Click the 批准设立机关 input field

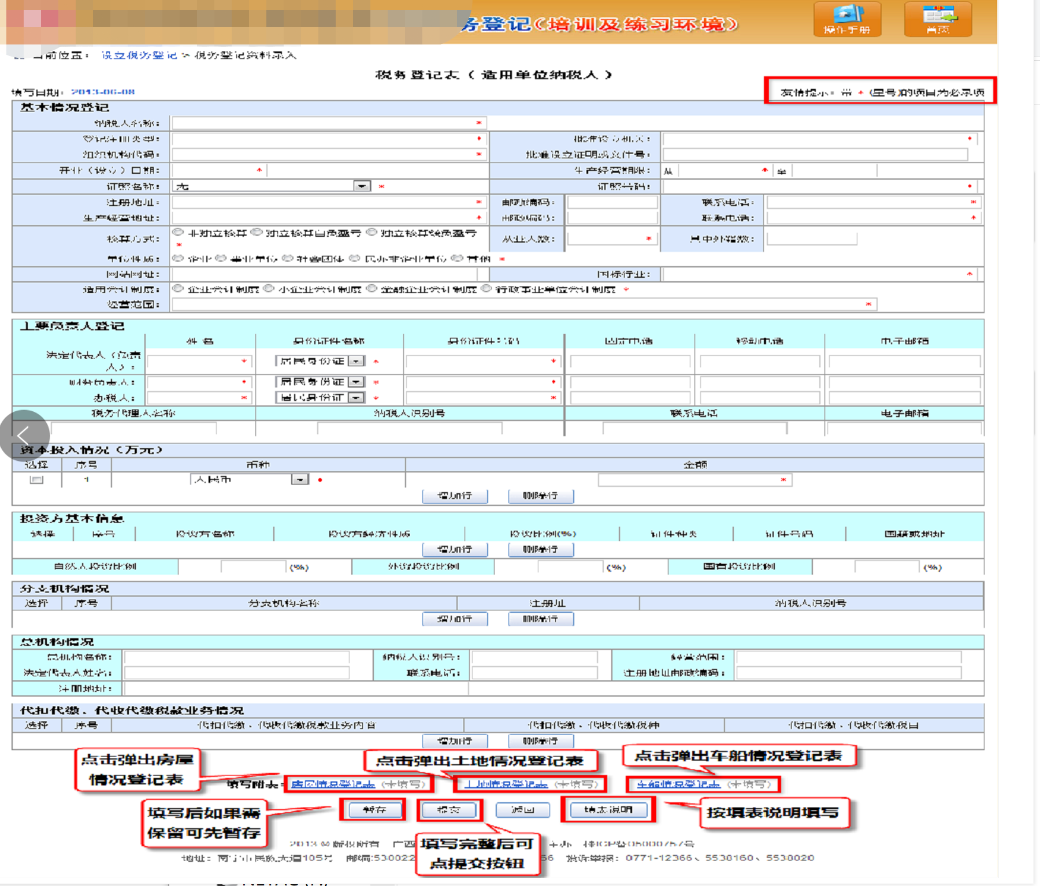(x=820, y=139)
